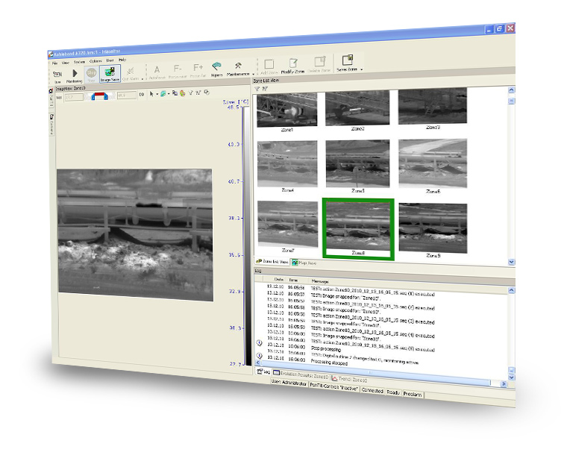The image size is (567, 467).
Task: Click the Date column header in the log
Action: point(278,280)
